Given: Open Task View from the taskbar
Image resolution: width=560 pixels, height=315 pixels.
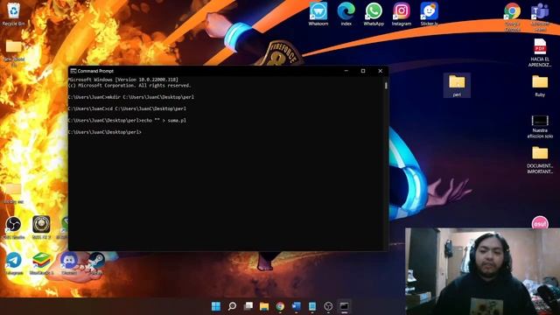Looking at the screenshot, I should [x=248, y=306].
